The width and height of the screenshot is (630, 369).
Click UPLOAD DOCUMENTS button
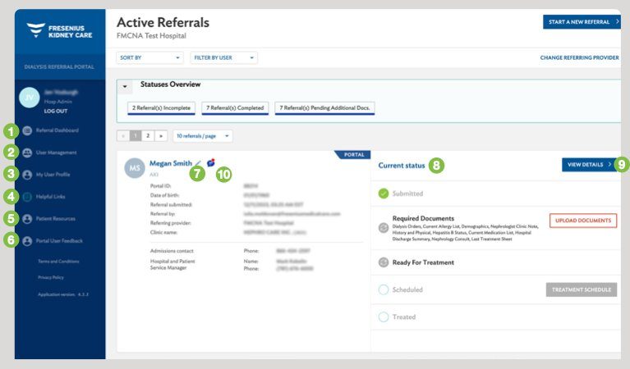click(583, 221)
